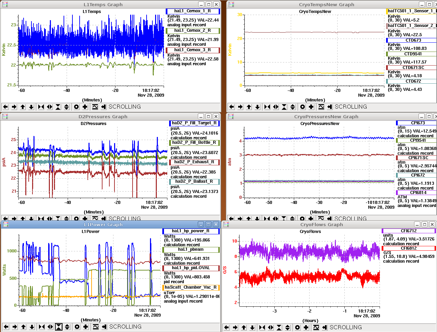Click the D2Pressures Graph title bar
437x332 pixels.
[x=103, y=116]
